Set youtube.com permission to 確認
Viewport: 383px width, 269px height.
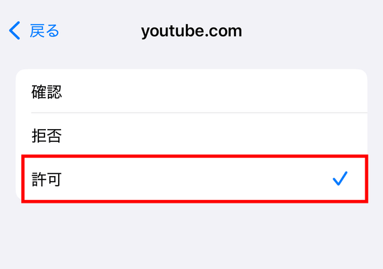[191, 91]
